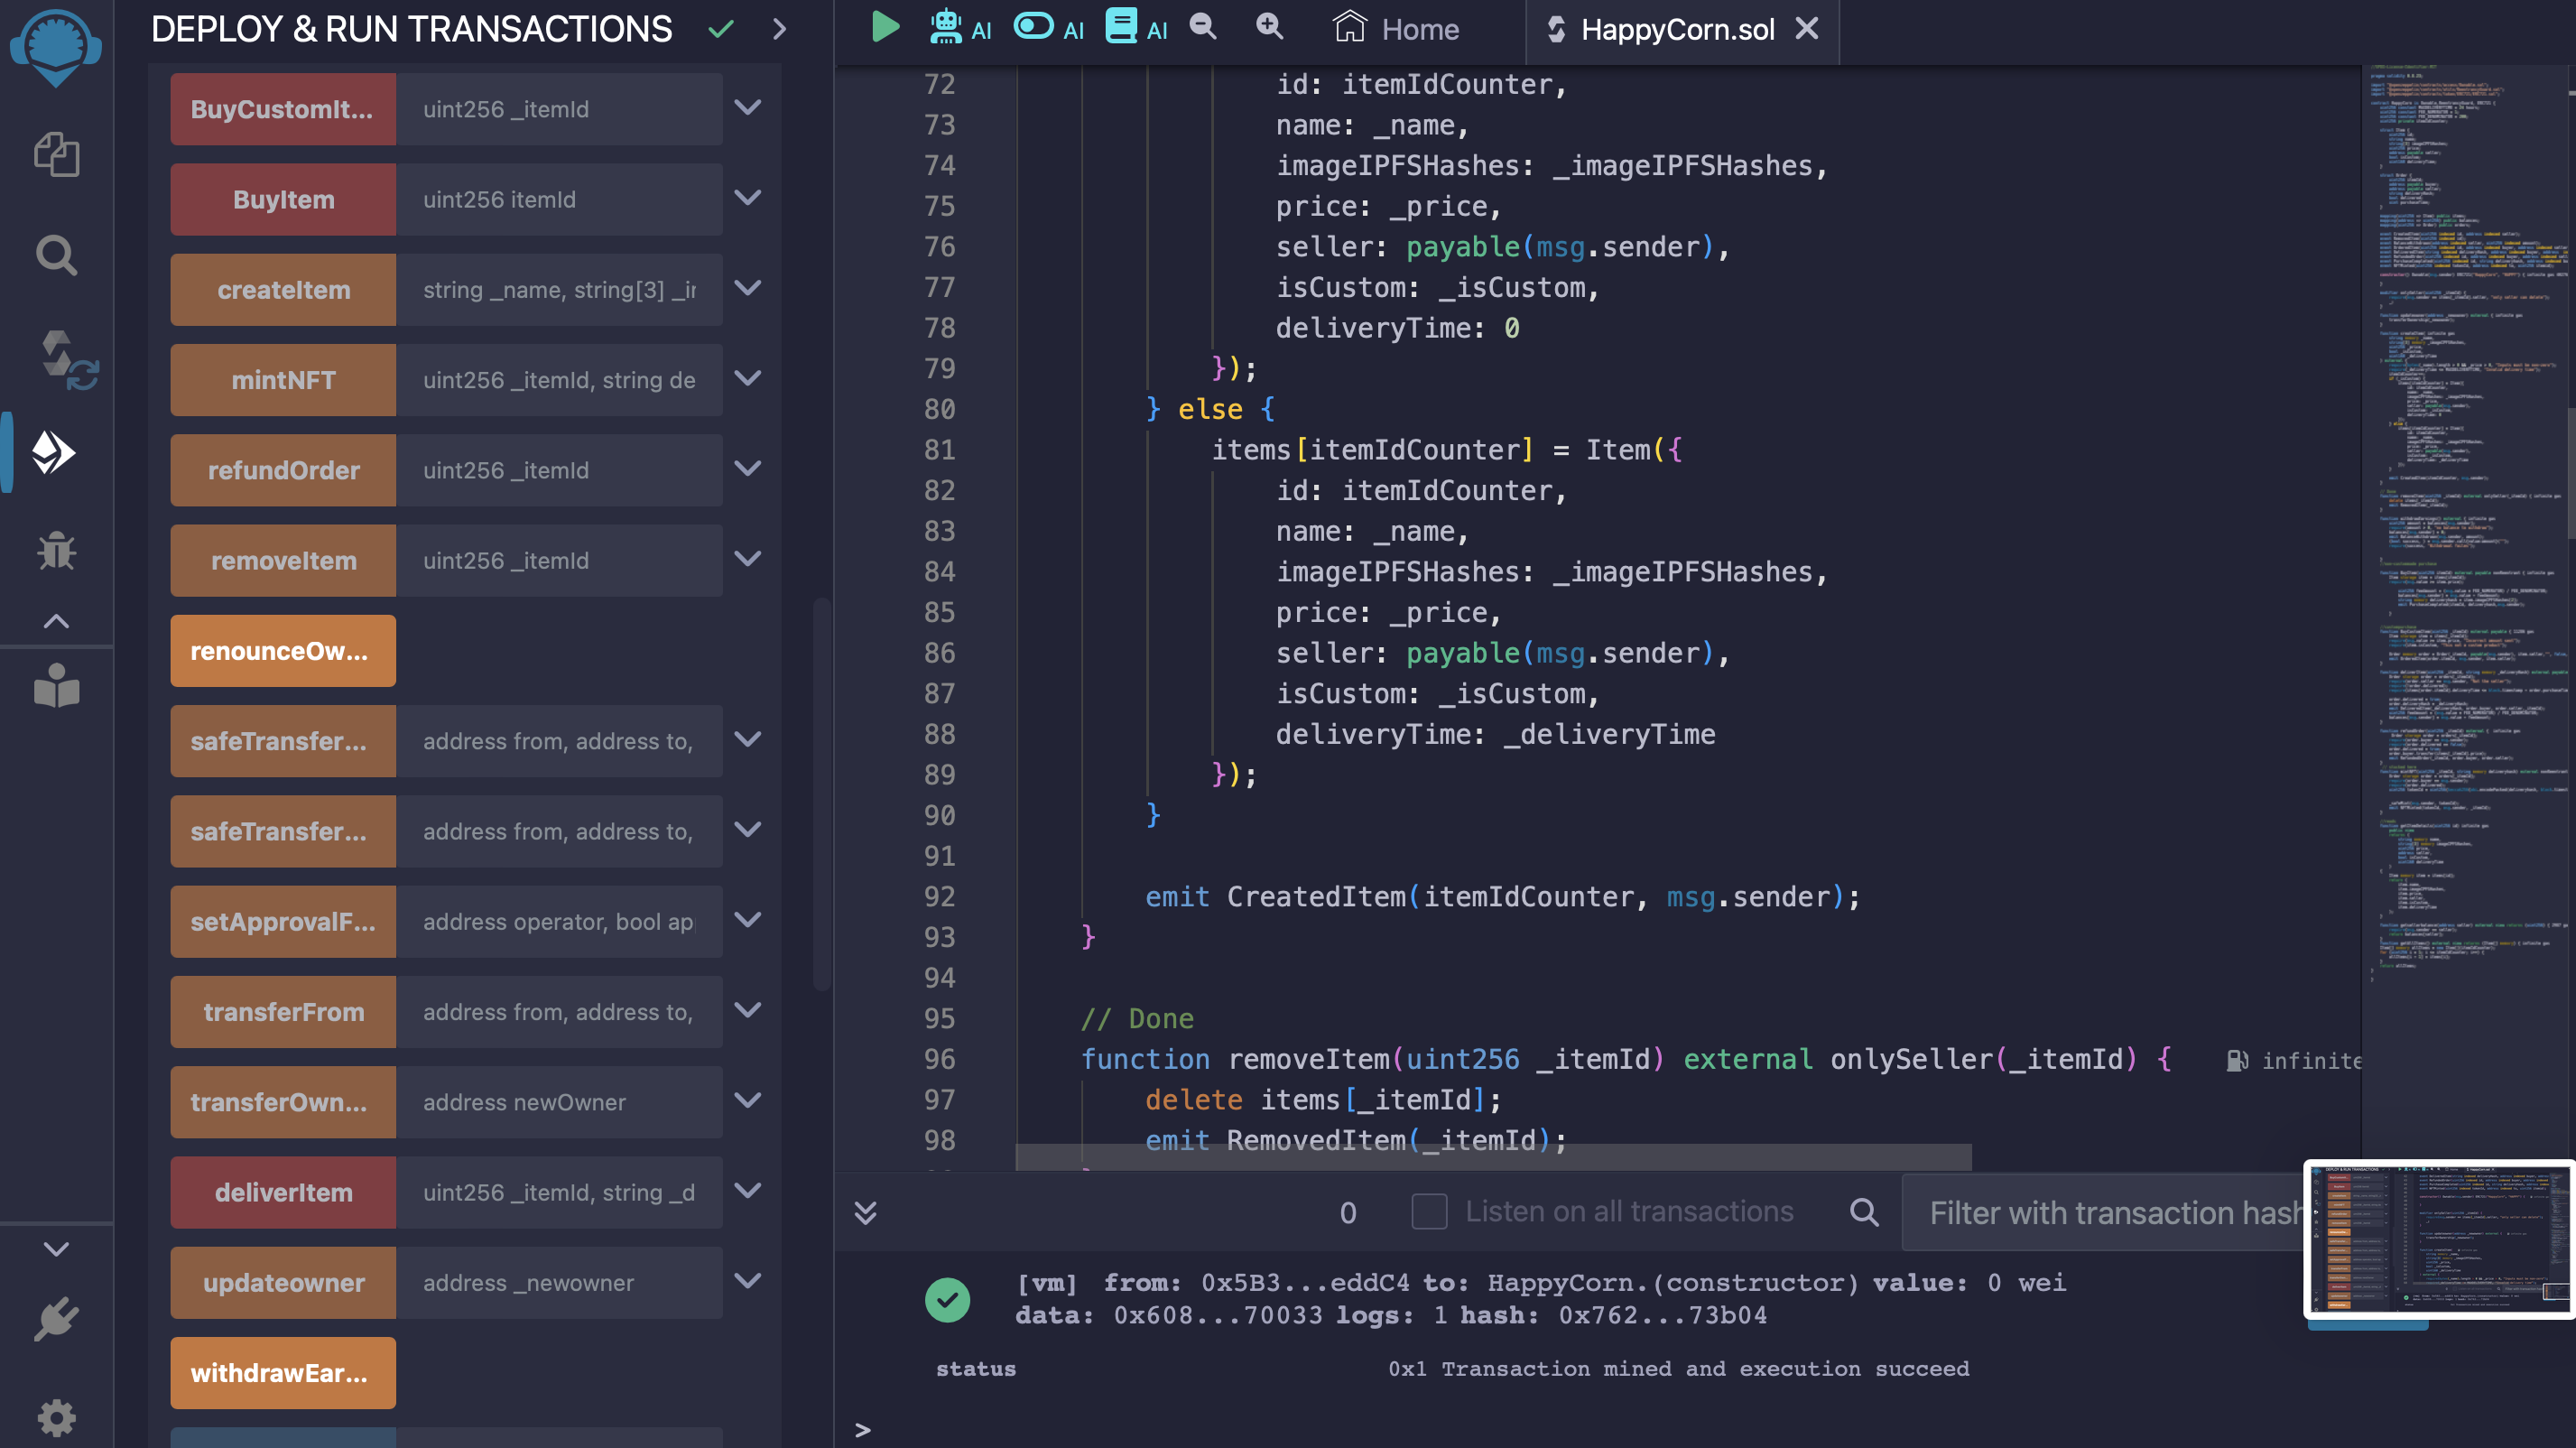Click the AI documentation book icon
Viewport: 2576px width, 1448px height.
(x=1136, y=28)
